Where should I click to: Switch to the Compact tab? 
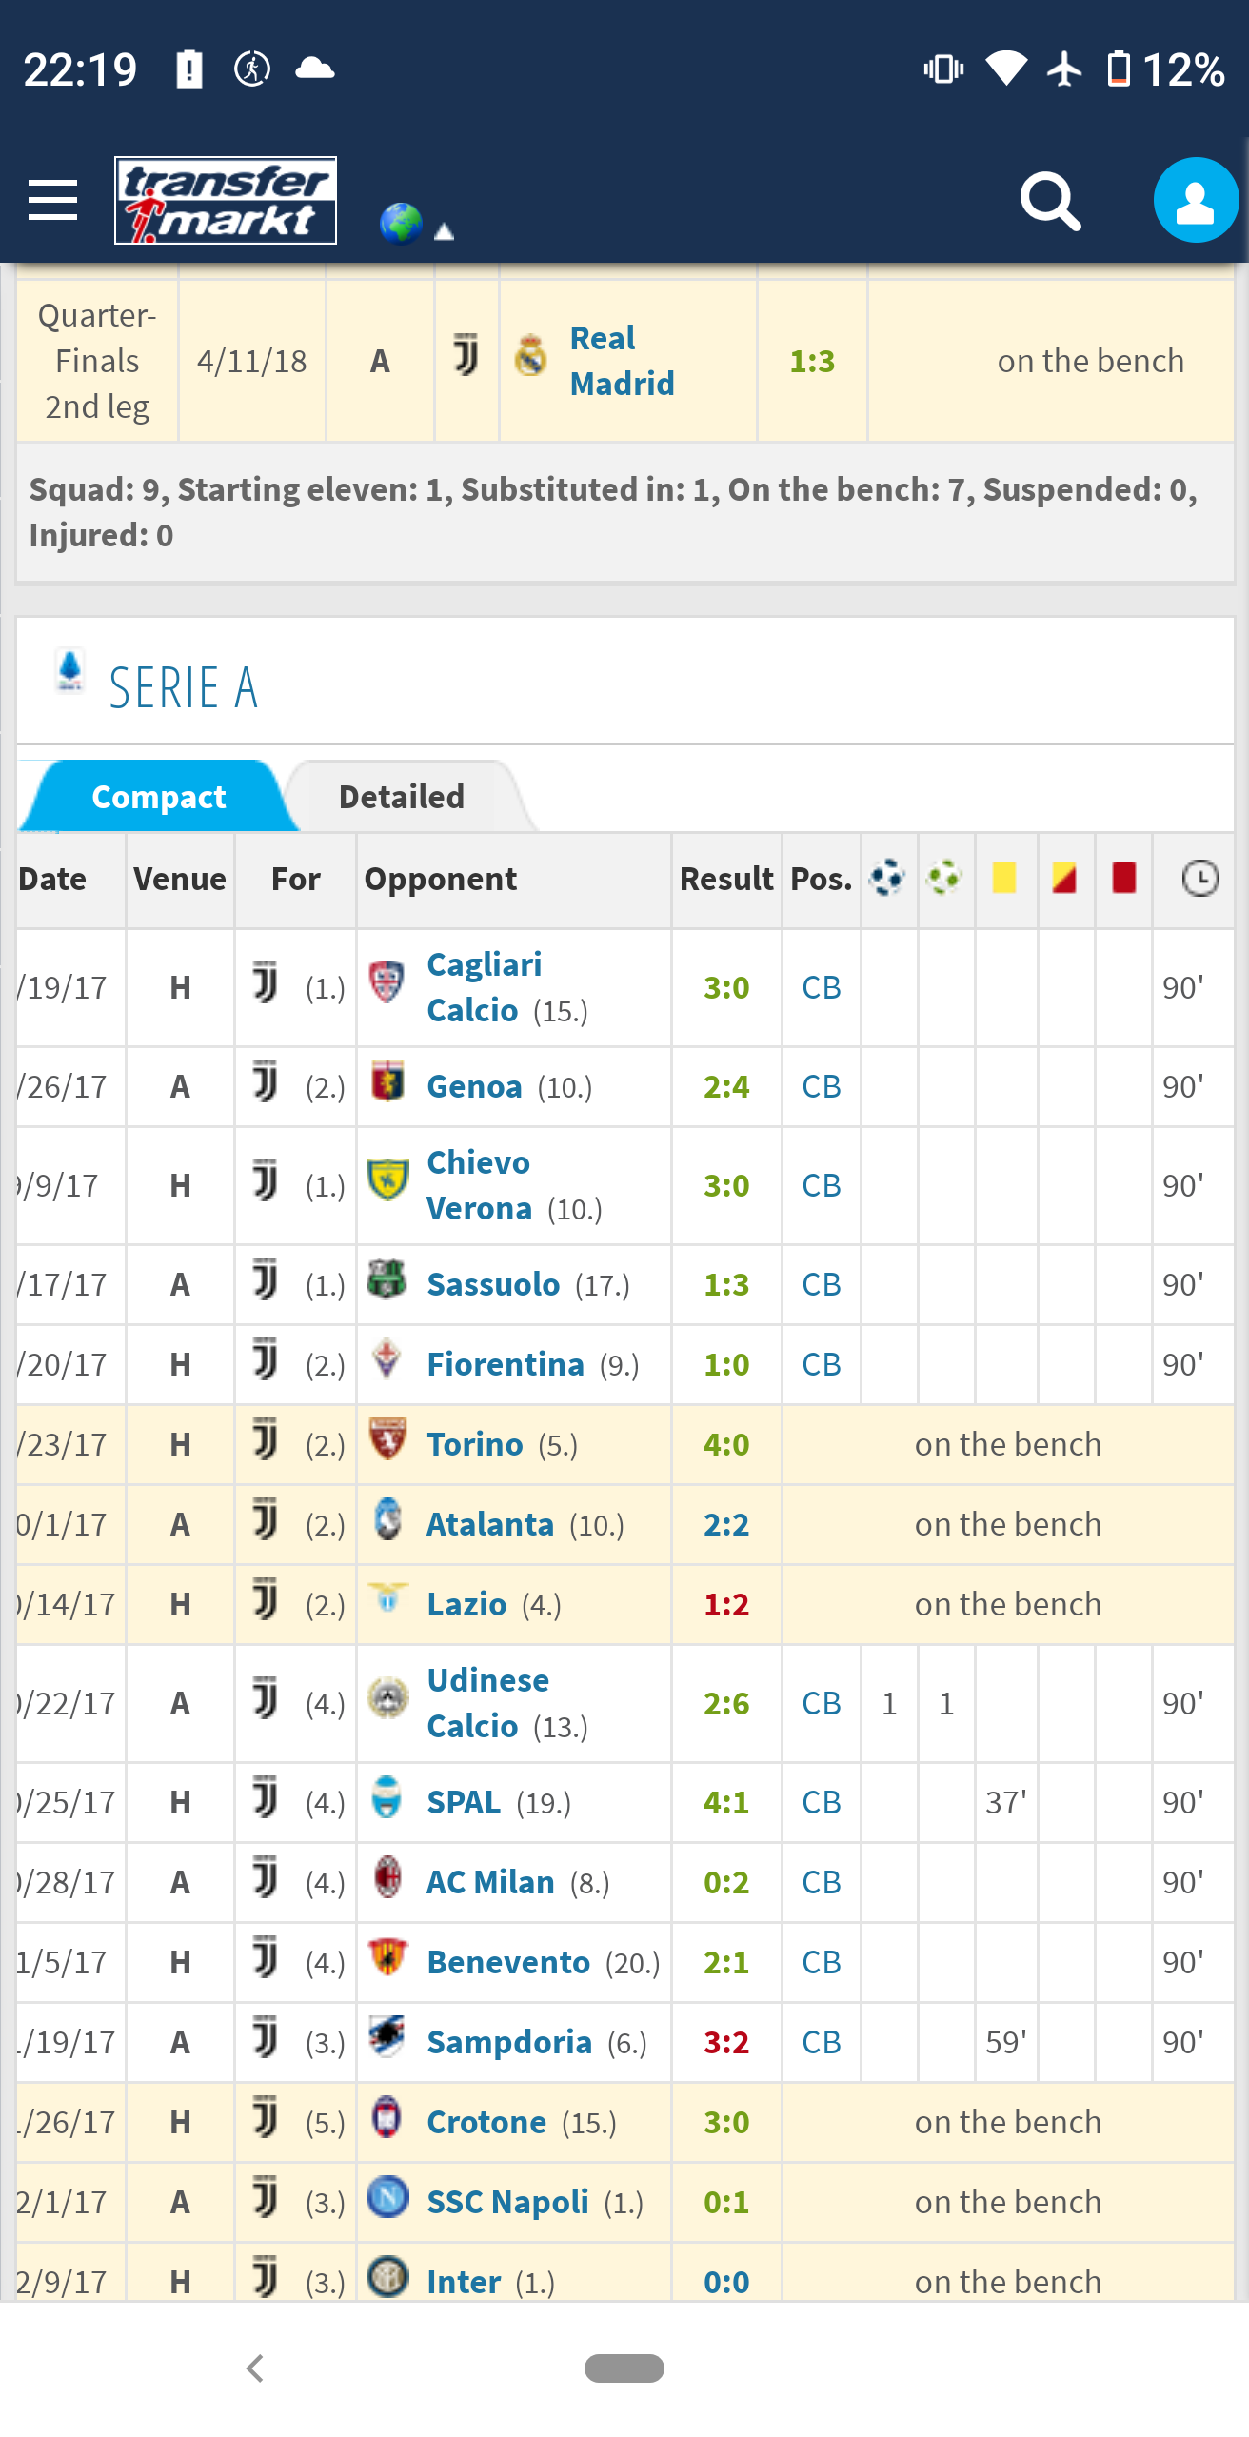158,797
